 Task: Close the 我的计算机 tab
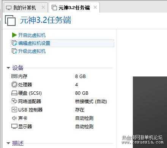[43, 7]
